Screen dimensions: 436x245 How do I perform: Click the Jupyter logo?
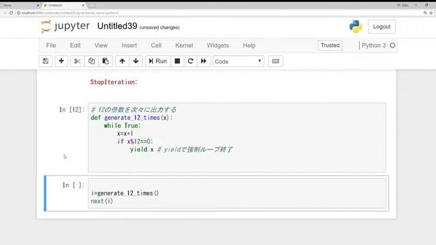tap(65, 27)
